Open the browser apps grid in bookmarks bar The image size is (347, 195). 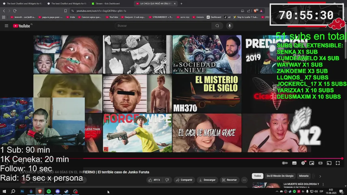click(x=4, y=17)
